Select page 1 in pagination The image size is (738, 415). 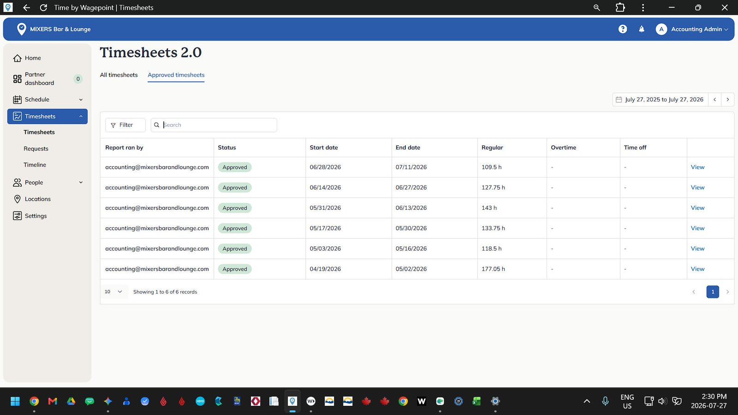coord(713,292)
